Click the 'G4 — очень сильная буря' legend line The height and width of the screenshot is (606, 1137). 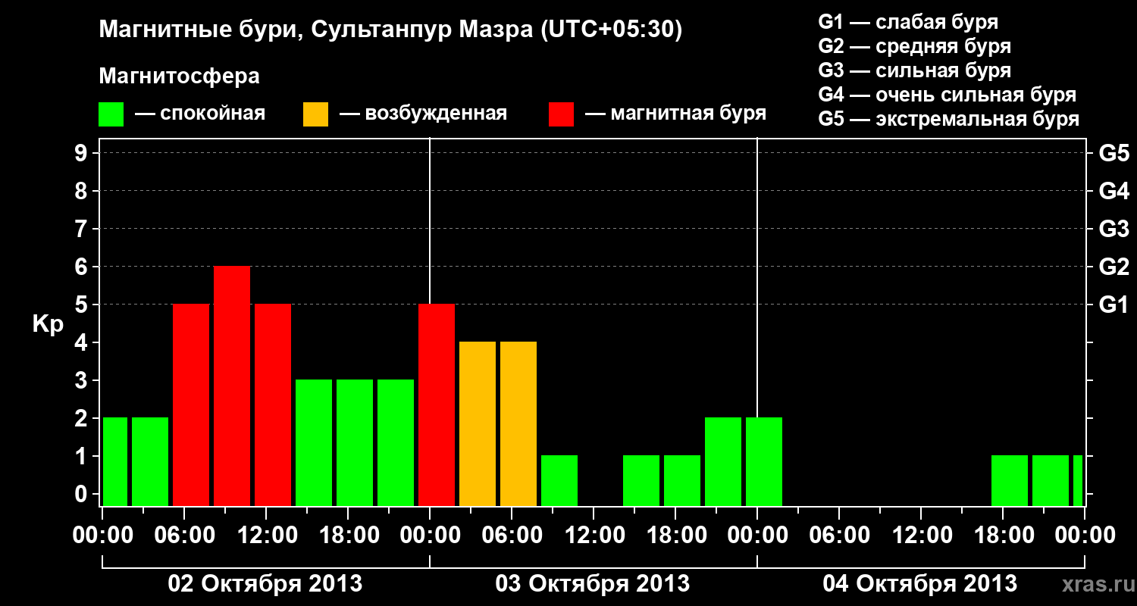click(x=947, y=95)
